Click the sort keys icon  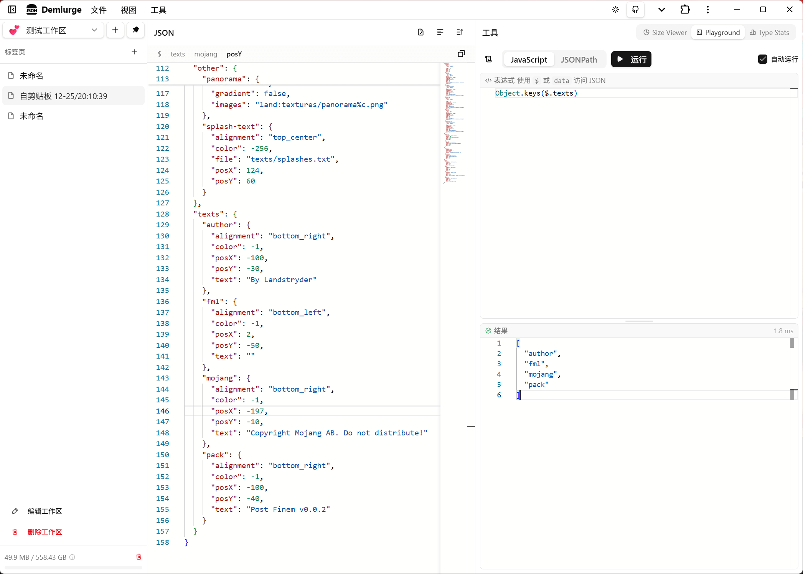[460, 32]
